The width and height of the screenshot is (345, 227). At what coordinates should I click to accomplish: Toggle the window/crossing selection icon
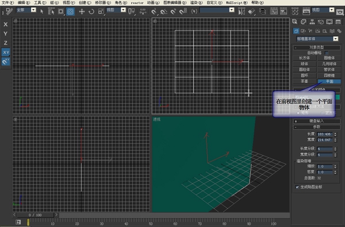pyautogui.click(x=70, y=11)
